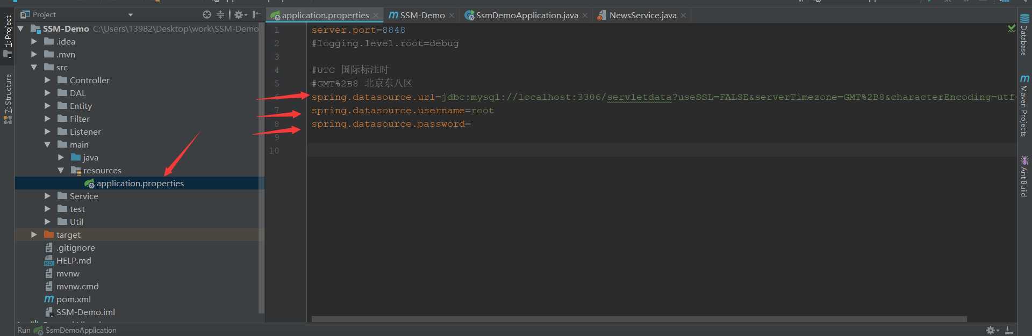Click the editor horizontal scrollbar
This screenshot has height=336, width=1032.
pos(639,319)
